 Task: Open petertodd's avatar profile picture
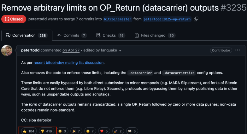(7, 50)
